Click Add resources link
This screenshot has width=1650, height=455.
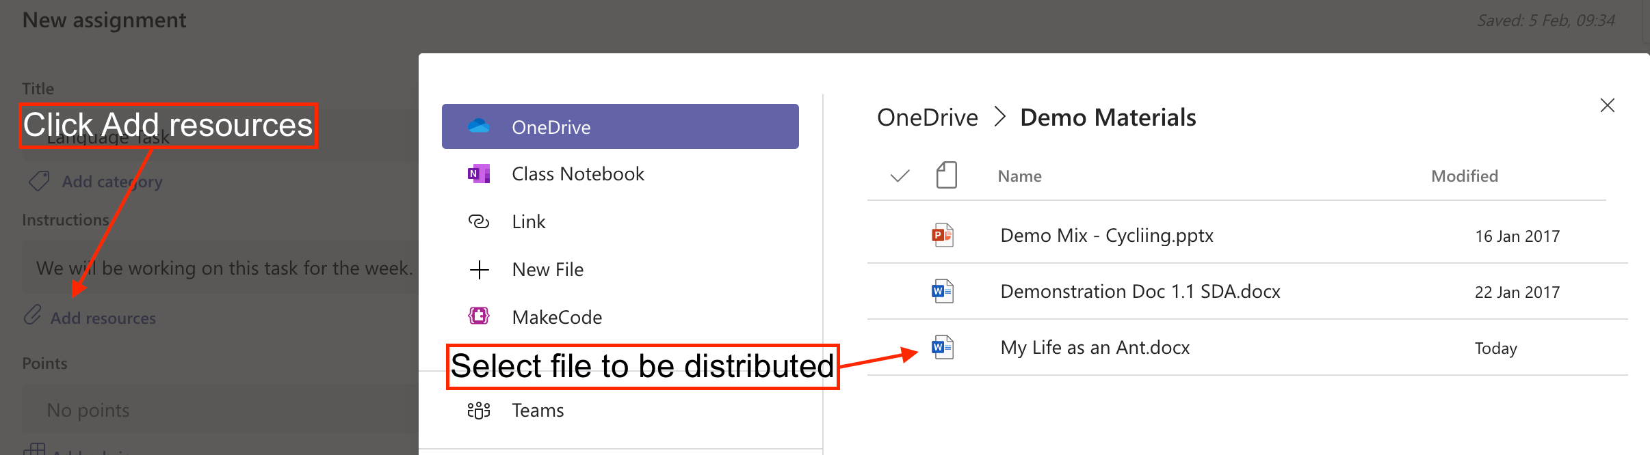click(x=103, y=318)
